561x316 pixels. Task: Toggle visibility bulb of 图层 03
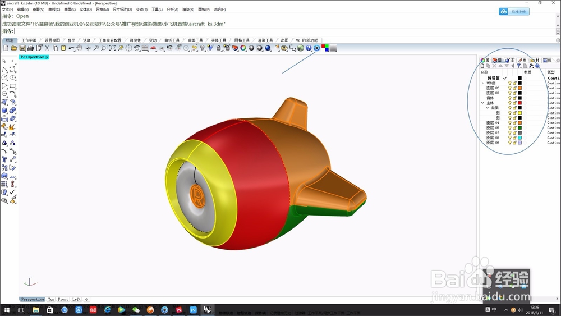click(x=510, y=93)
